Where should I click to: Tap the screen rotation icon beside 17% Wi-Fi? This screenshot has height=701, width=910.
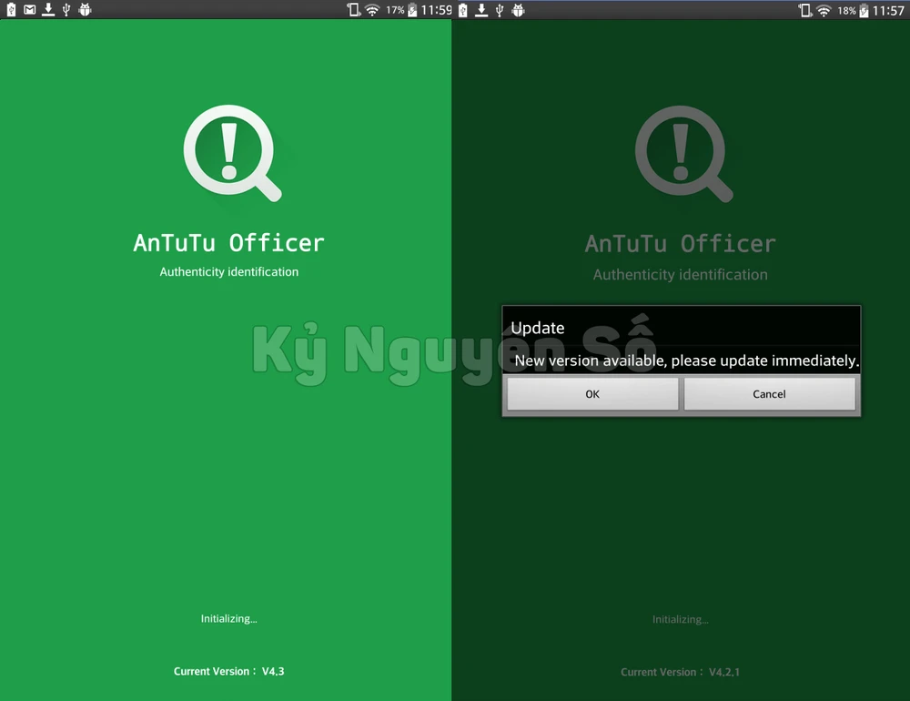pos(353,10)
